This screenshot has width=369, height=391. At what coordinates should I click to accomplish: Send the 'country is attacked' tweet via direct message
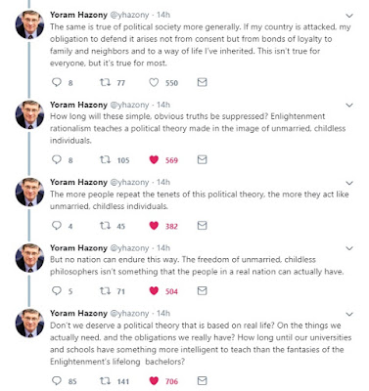pos(203,82)
